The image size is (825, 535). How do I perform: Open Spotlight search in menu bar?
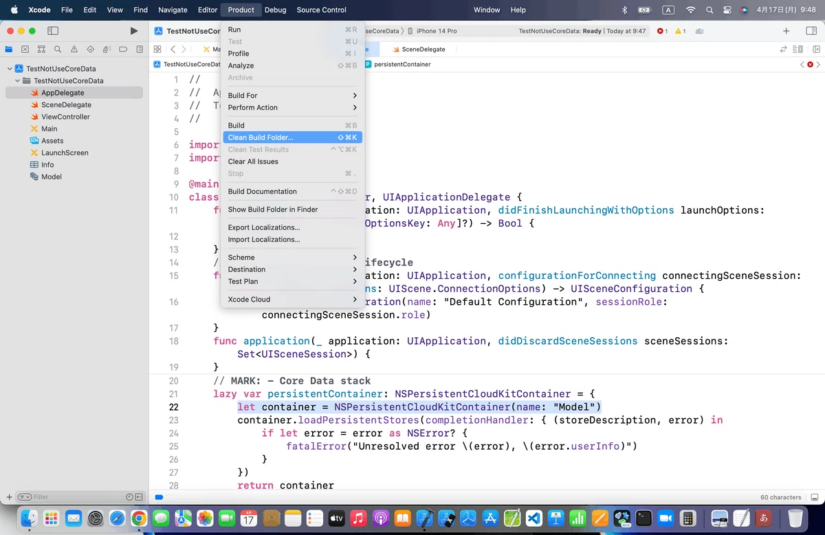tap(709, 10)
